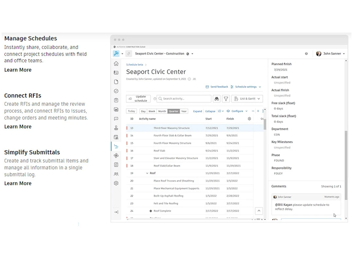The height and width of the screenshot is (264, 353).
Task: Click the Build hammer product icon
Action: click(116, 53)
